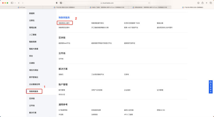Open 天工智能物联网解决方案 link

[x=100, y=27]
